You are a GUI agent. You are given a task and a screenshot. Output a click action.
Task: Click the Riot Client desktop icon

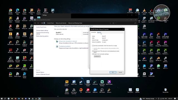point(88,91)
